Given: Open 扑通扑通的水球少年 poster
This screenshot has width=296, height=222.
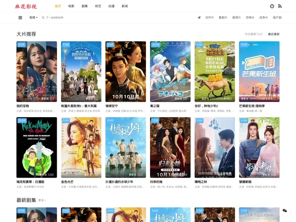Looking at the screenshot, I should 126,148.
